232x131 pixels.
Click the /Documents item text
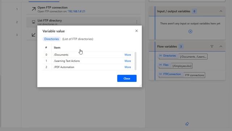pos(61,55)
